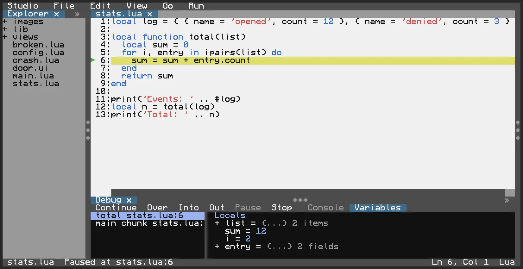Close the Debug panel tab
Image resolution: width=523 pixels, height=269 pixels.
(129, 200)
